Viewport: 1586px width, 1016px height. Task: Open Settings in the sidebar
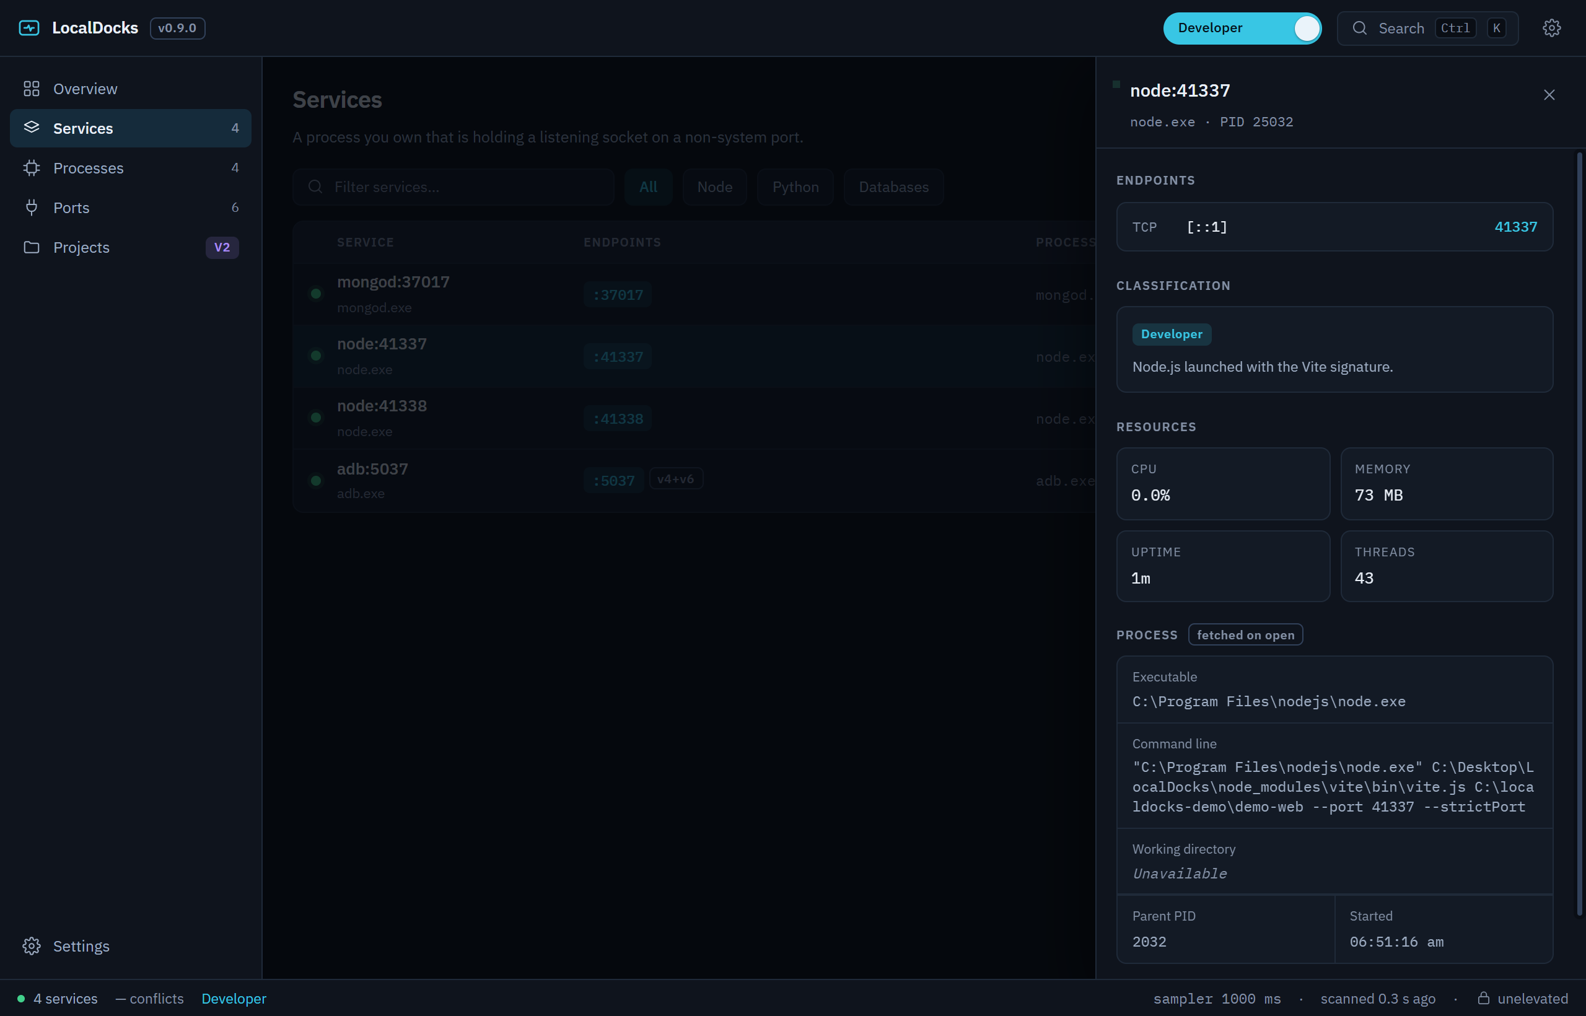131,946
